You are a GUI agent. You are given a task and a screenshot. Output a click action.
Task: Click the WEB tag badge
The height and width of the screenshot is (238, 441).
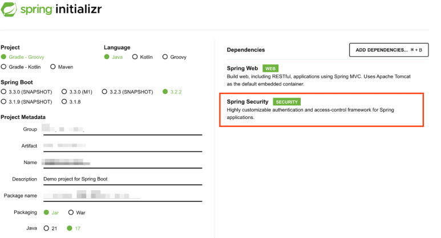pyautogui.click(x=270, y=68)
